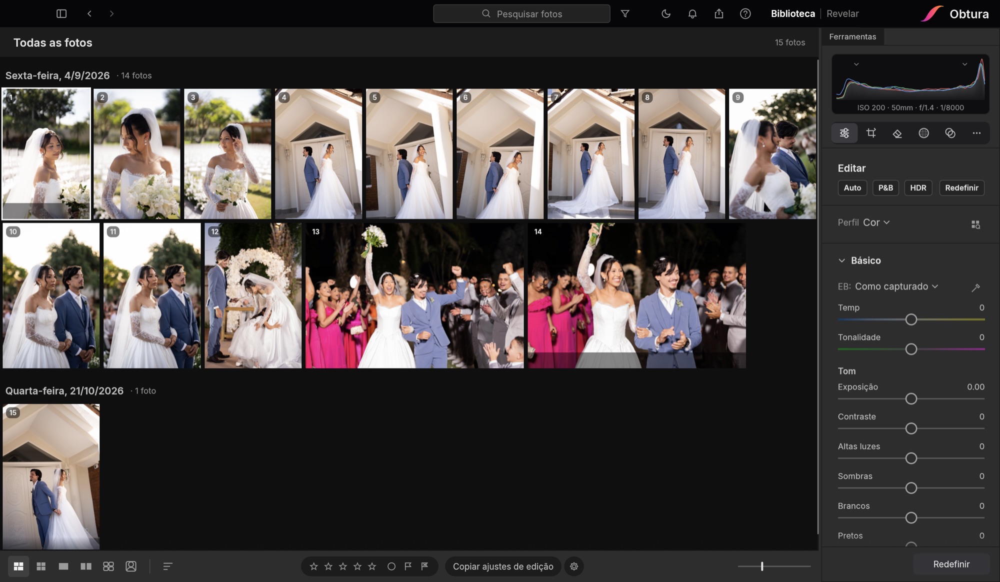Switch to the people view icon
This screenshot has width=1000, height=582.
tap(131, 566)
